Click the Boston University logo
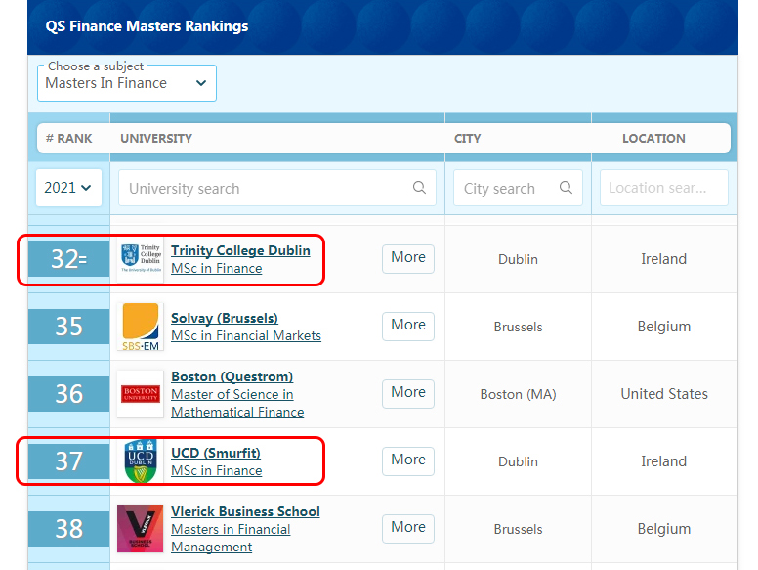Image resolution: width=758 pixels, height=570 pixels. click(141, 394)
